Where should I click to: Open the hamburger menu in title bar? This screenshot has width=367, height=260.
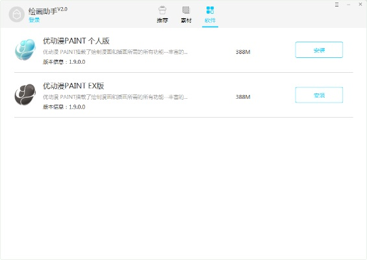[x=336, y=5]
